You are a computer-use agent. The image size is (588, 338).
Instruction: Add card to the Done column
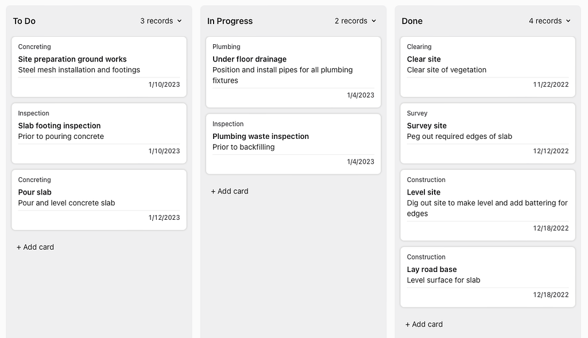pos(424,324)
